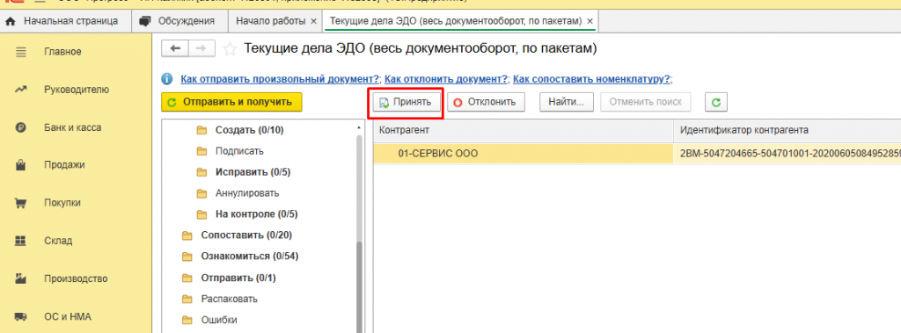This screenshot has height=333, width=901.
Task: Refresh list with green arrow button
Action: pyautogui.click(x=716, y=102)
